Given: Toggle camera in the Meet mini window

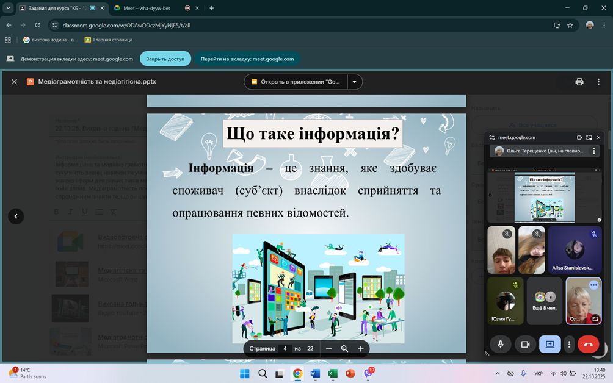Looking at the screenshot, I should [524, 344].
